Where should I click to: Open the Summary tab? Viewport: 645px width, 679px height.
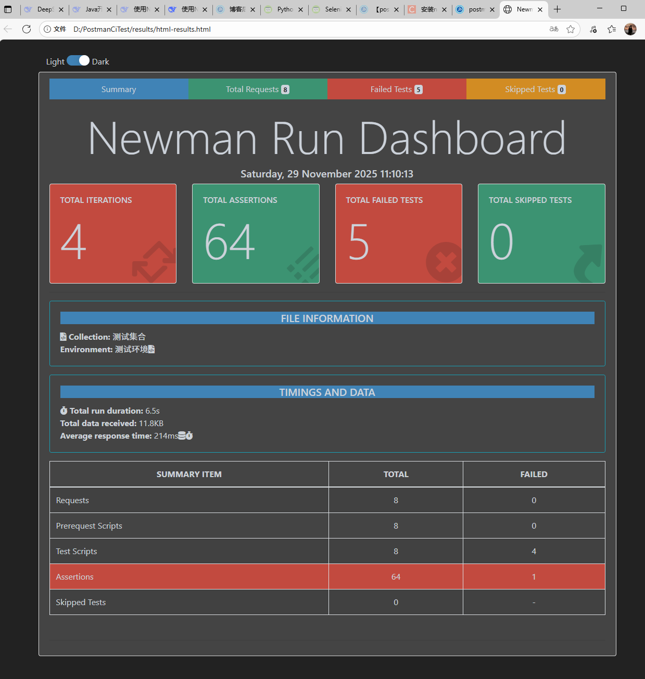119,89
